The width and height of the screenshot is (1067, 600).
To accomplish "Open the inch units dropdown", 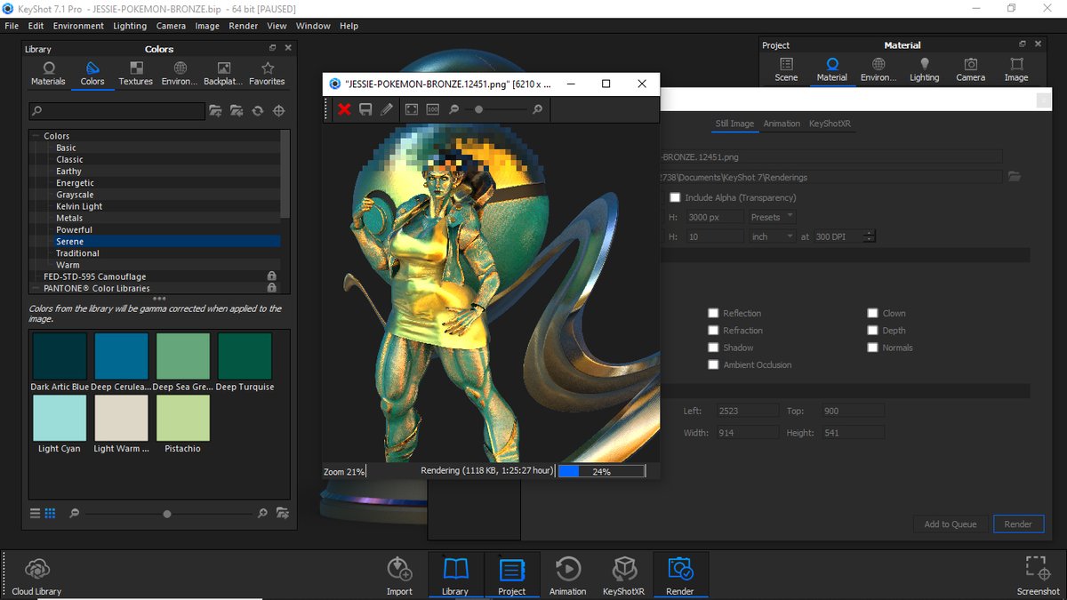I will pyautogui.click(x=771, y=236).
